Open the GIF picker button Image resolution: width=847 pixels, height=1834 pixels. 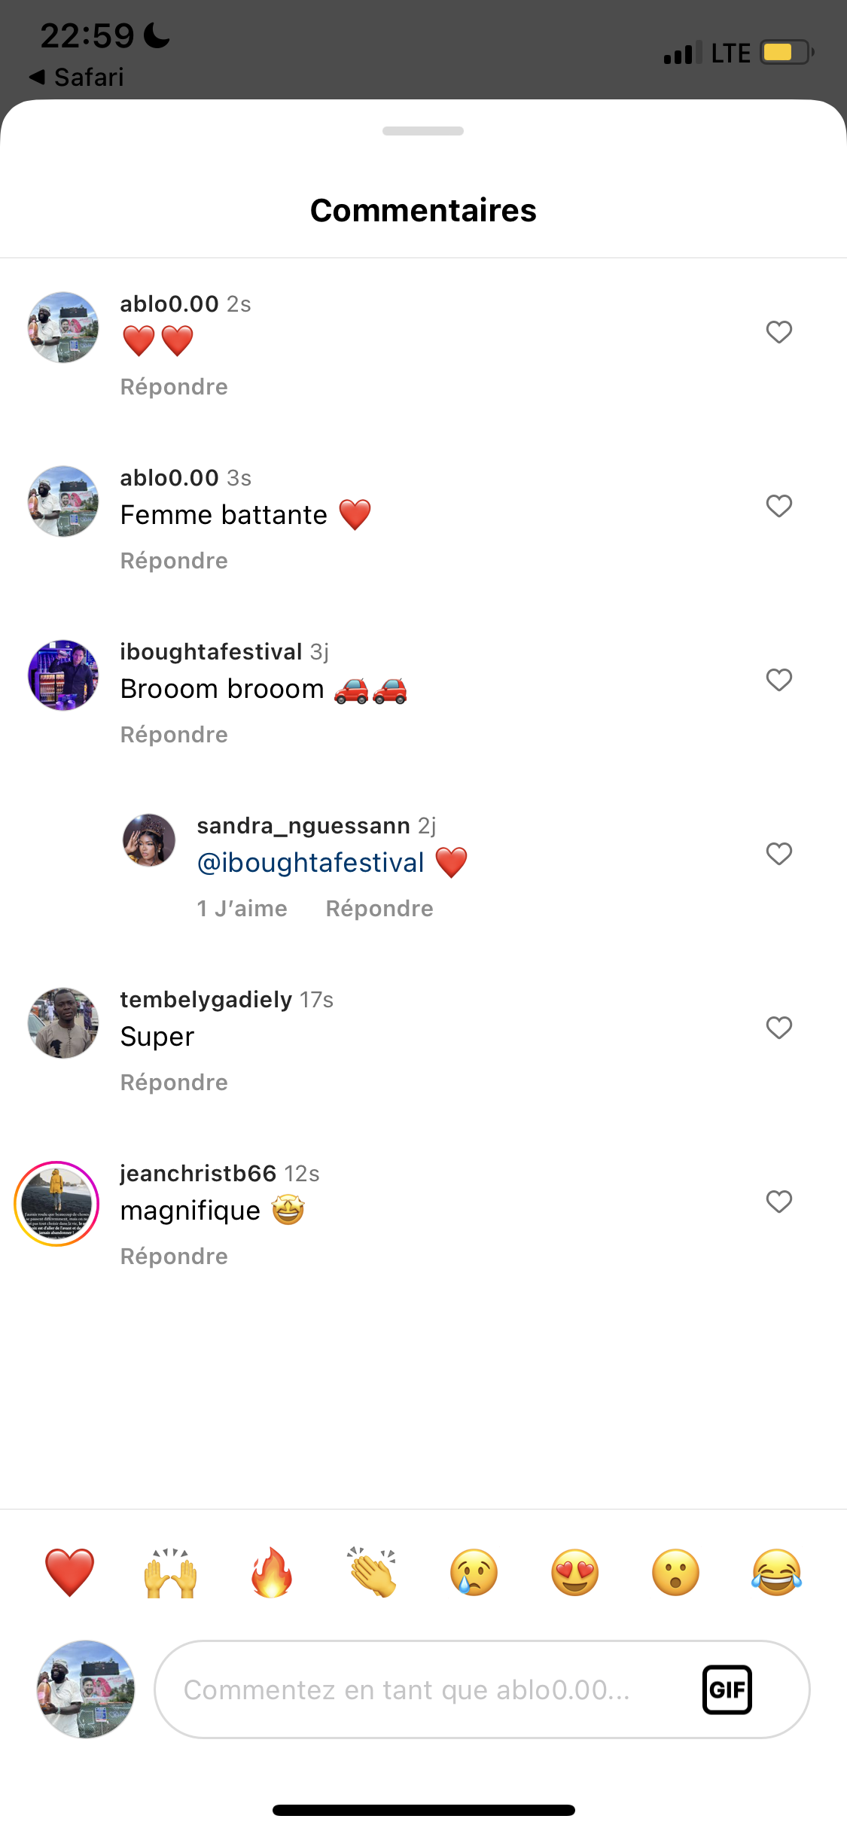tap(727, 1689)
